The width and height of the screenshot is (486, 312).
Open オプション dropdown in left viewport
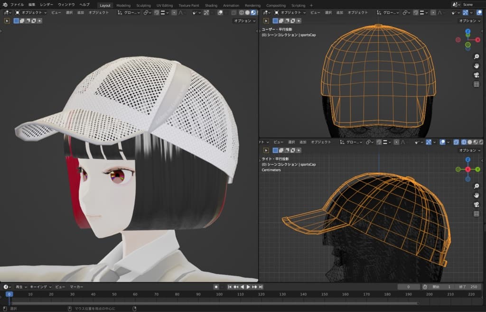coord(244,21)
